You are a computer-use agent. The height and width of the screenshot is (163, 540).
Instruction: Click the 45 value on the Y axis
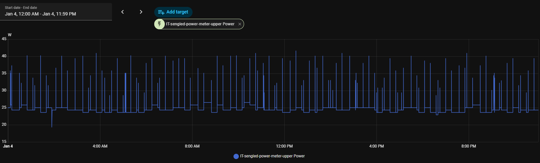(x=4, y=39)
